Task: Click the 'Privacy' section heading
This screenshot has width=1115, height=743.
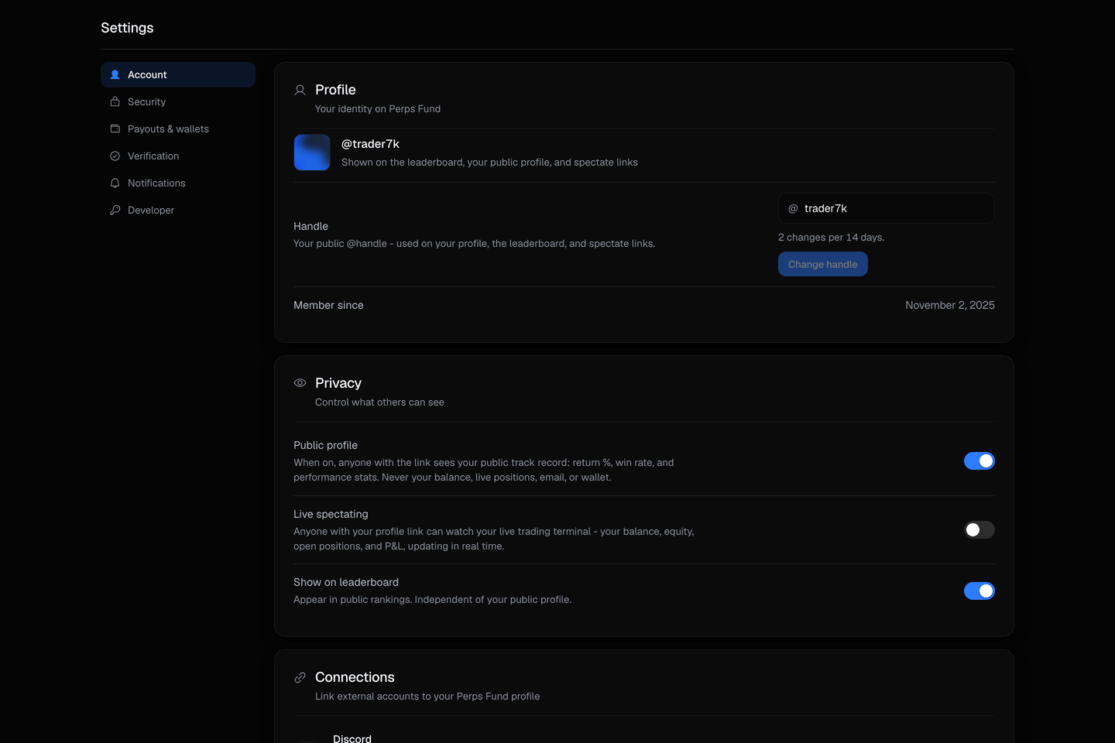Action: [338, 383]
